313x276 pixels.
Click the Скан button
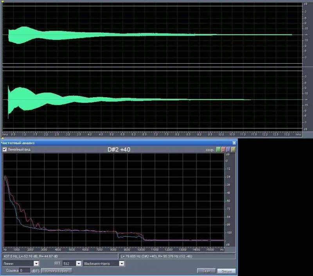(x=206, y=271)
